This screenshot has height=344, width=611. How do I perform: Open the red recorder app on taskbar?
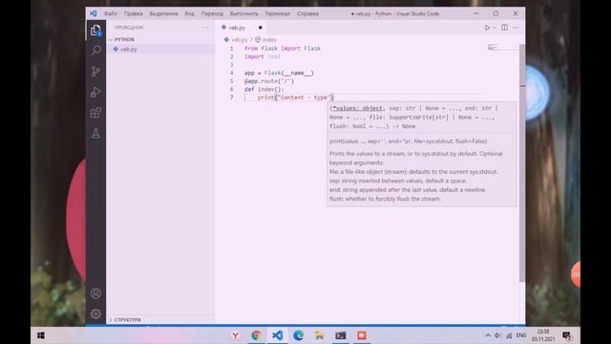click(x=362, y=335)
